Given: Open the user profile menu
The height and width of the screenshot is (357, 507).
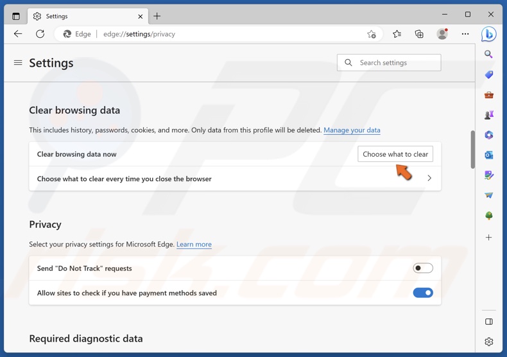Looking at the screenshot, I should pyautogui.click(x=442, y=33).
